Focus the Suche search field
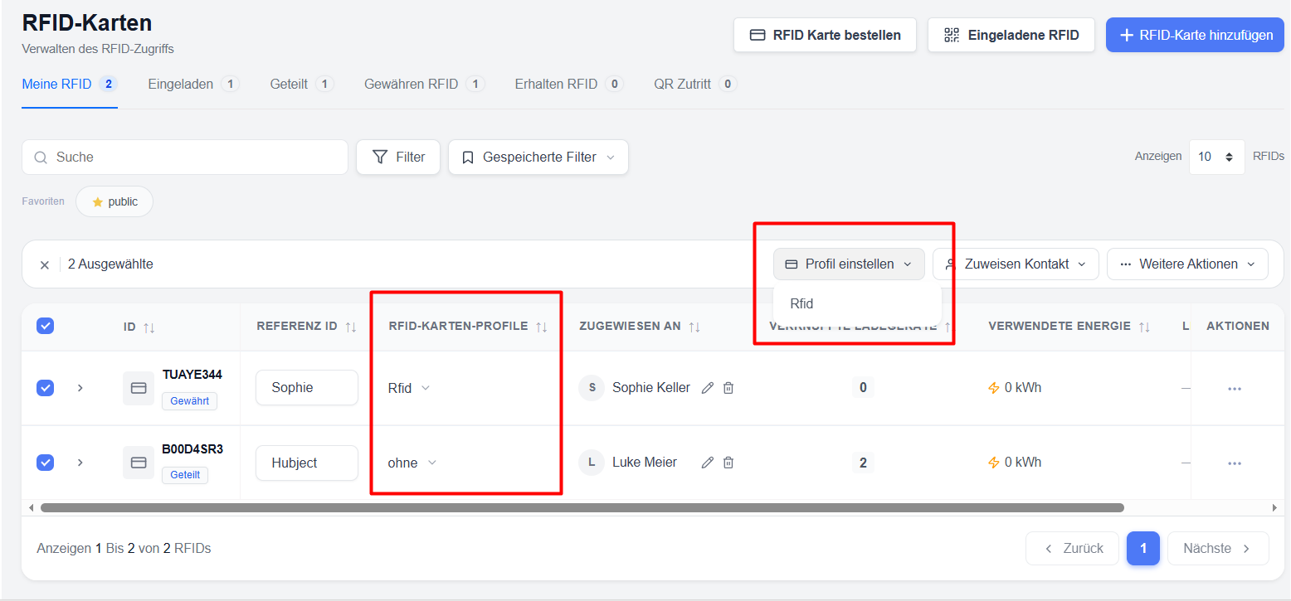1291x601 pixels. [x=185, y=158]
